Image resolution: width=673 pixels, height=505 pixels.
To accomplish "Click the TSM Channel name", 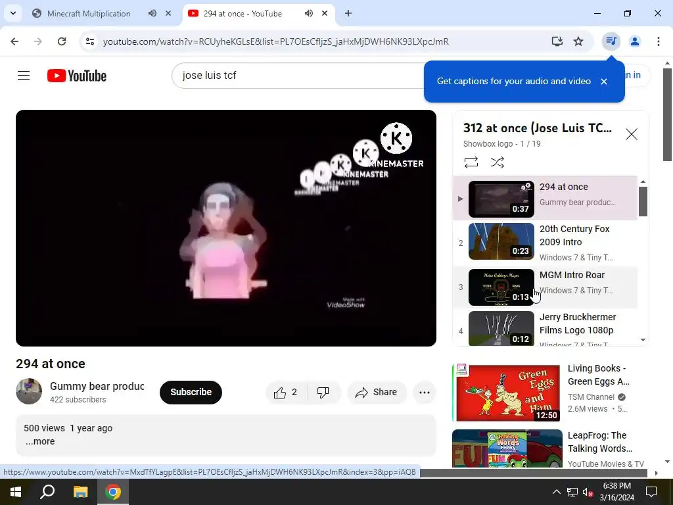I will point(591,397).
